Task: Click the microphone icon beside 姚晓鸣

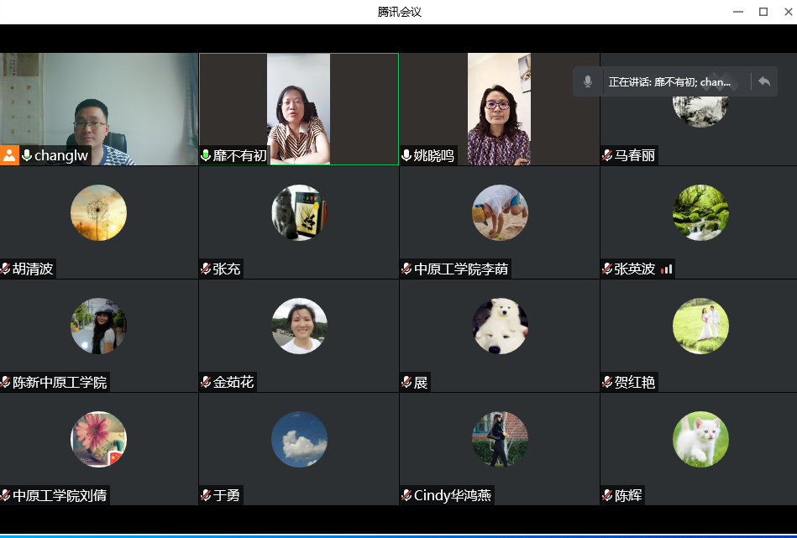Action: tap(406, 155)
